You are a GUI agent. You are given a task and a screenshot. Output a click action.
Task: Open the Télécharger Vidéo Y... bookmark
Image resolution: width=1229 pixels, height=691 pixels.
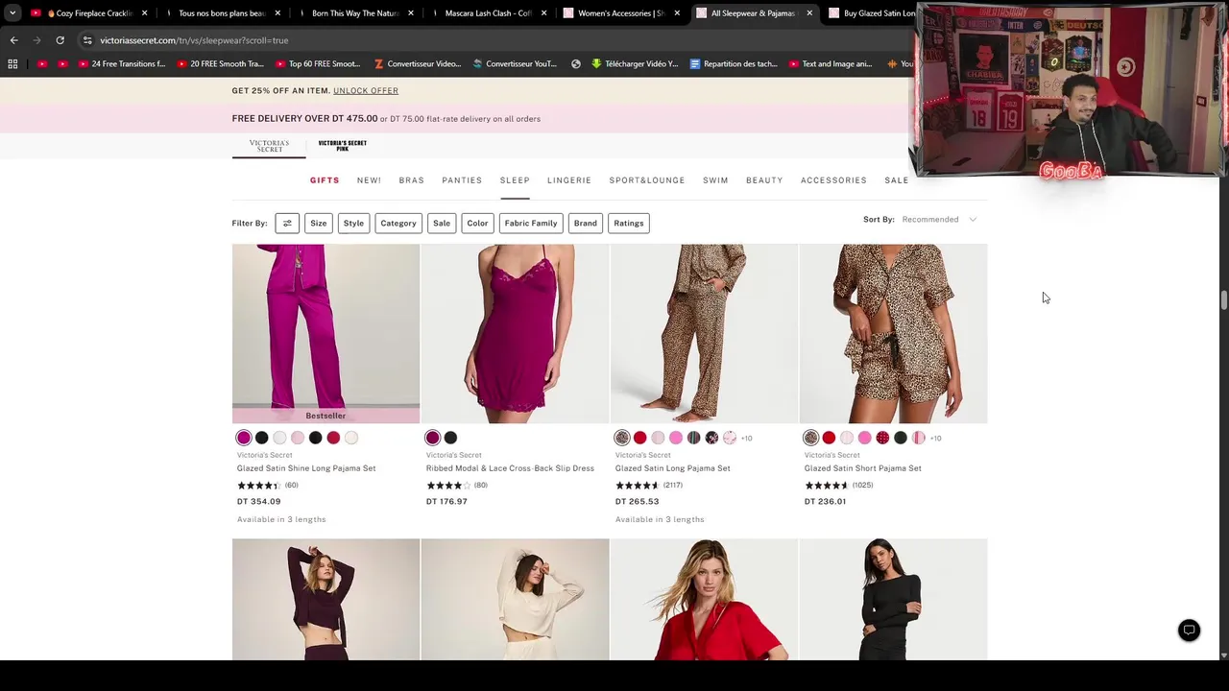click(x=635, y=64)
